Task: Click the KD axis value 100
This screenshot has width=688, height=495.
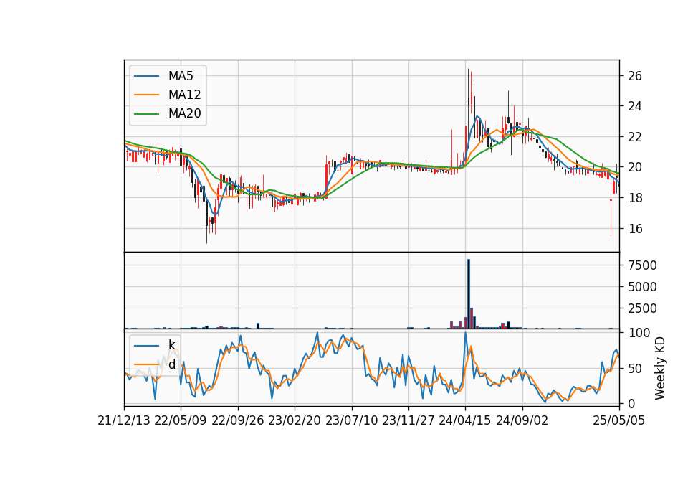Action: [x=639, y=332]
